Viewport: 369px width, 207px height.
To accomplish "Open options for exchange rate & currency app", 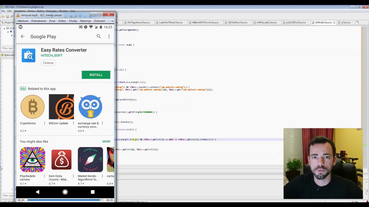I will click(x=102, y=123).
